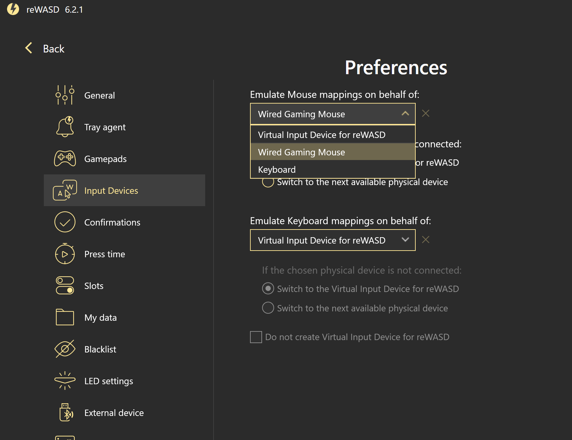Go Back from Preferences
The width and height of the screenshot is (572, 440).
45,49
